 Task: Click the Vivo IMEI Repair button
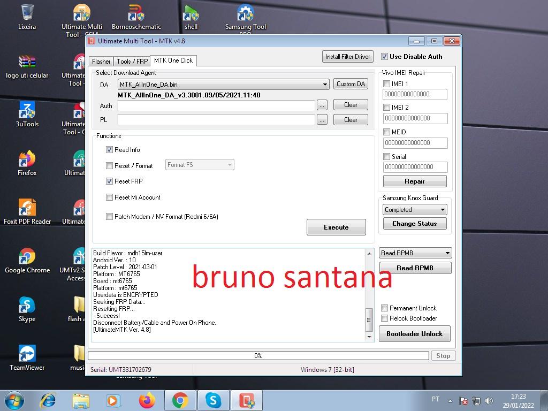[x=415, y=181]
